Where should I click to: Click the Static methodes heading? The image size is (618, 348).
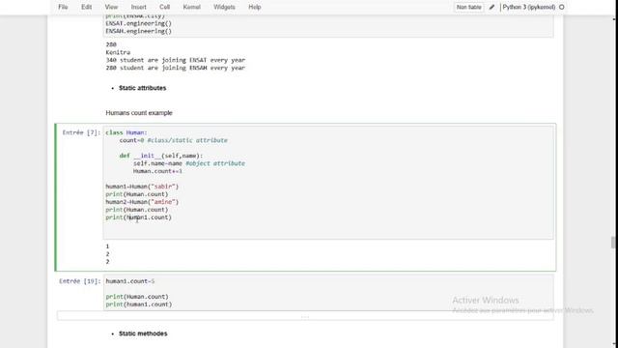[x=143, y=333]
